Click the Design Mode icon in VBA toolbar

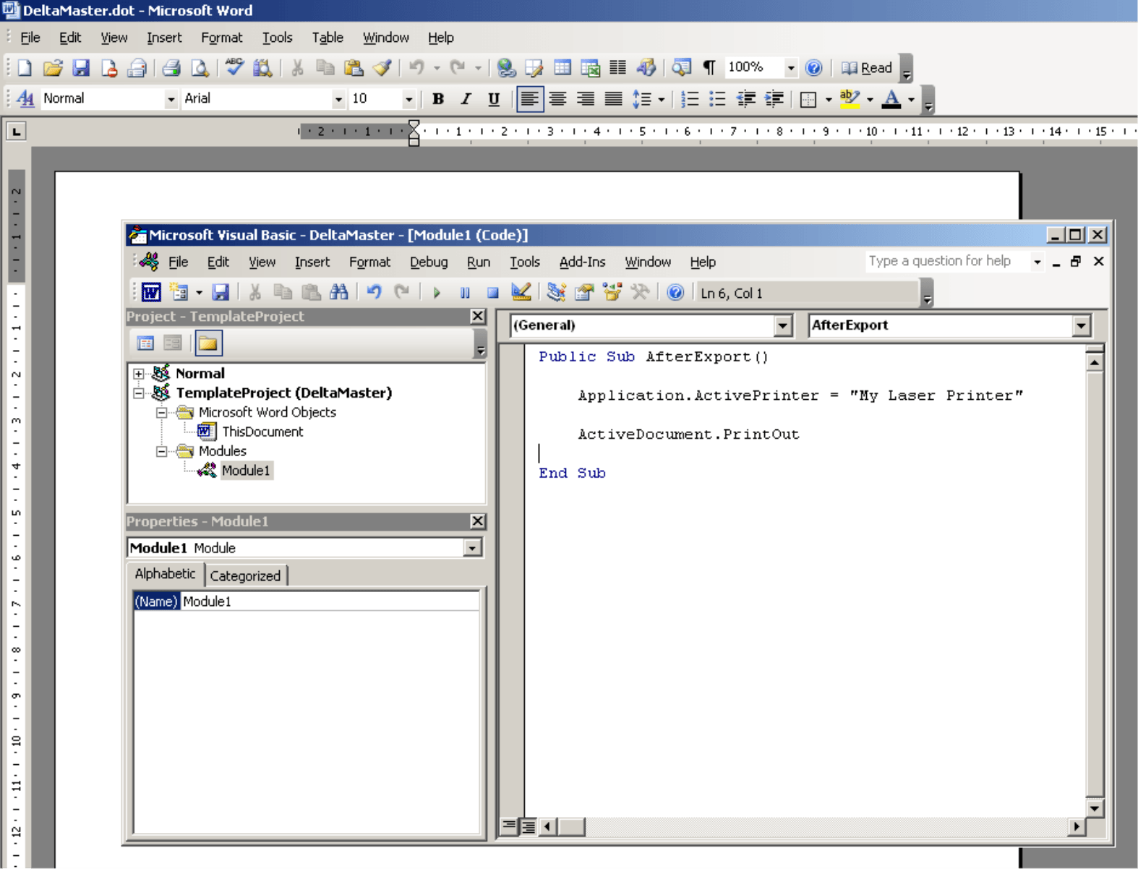[x=521, y=292]
